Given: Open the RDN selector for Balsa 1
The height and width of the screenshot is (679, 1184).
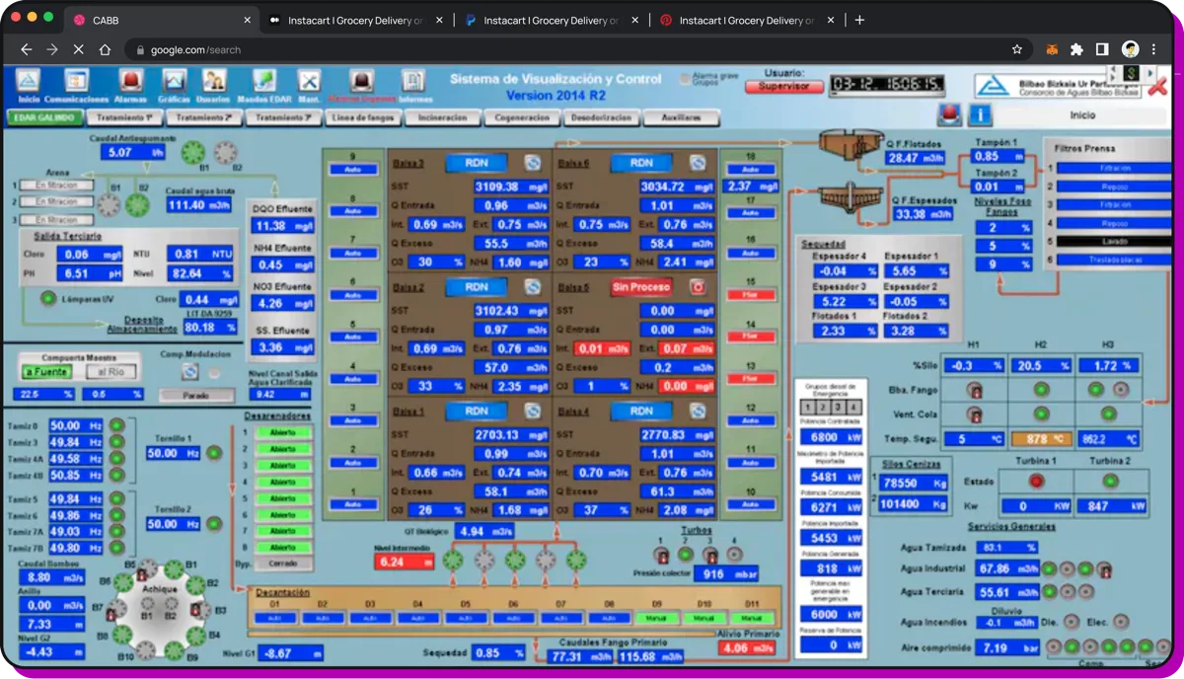Looking at the screenshot, I should point(477,411).
